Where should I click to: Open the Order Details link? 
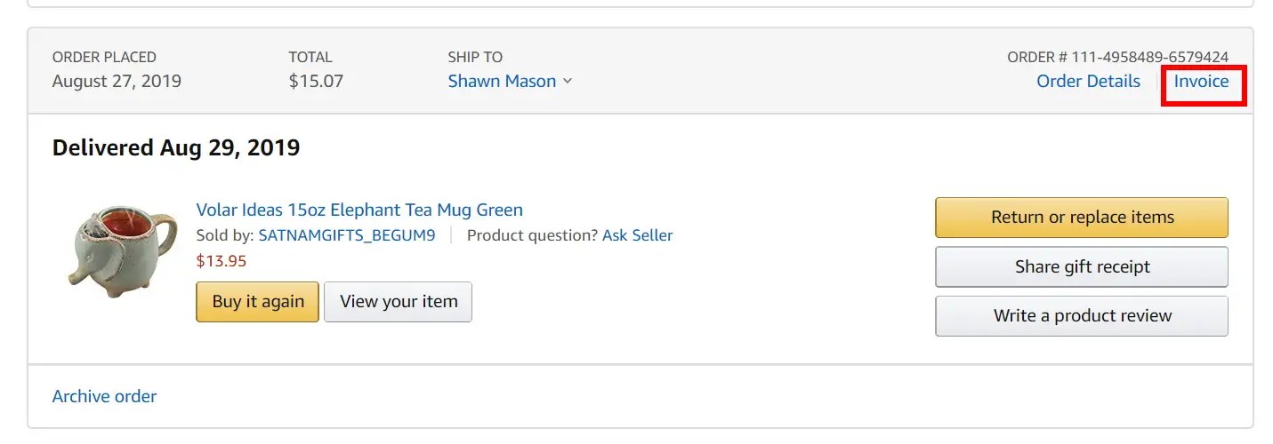[x=1088, y=82]
